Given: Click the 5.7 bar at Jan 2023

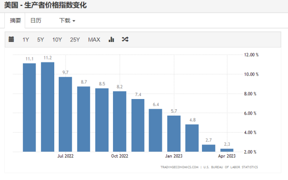Looking at the screenshot, I should [174, 134].
